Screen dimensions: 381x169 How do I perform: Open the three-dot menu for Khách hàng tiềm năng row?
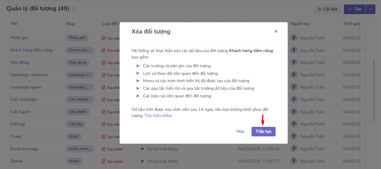click(x=365, y=50)
